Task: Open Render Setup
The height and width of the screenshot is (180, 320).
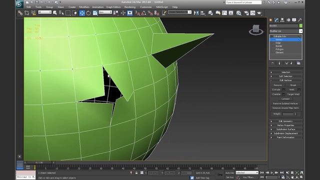Action: tap(246, 13)
